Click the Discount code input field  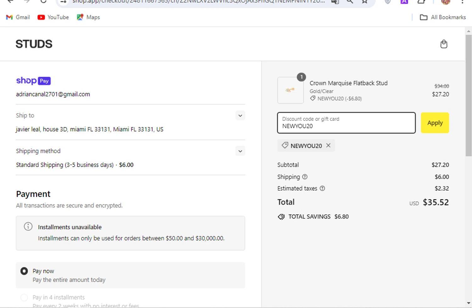point(346,123)
